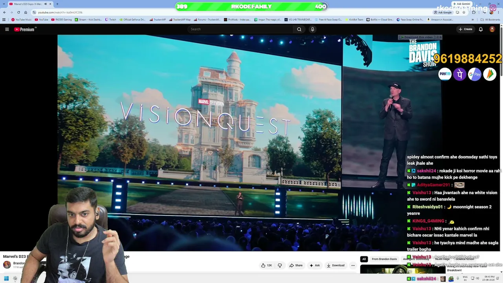Image resolution: width=503 pixels, height=283 pixels.
Task: Open the Chrome profile avatar in the toolbar
Action: tap(491, 12)
